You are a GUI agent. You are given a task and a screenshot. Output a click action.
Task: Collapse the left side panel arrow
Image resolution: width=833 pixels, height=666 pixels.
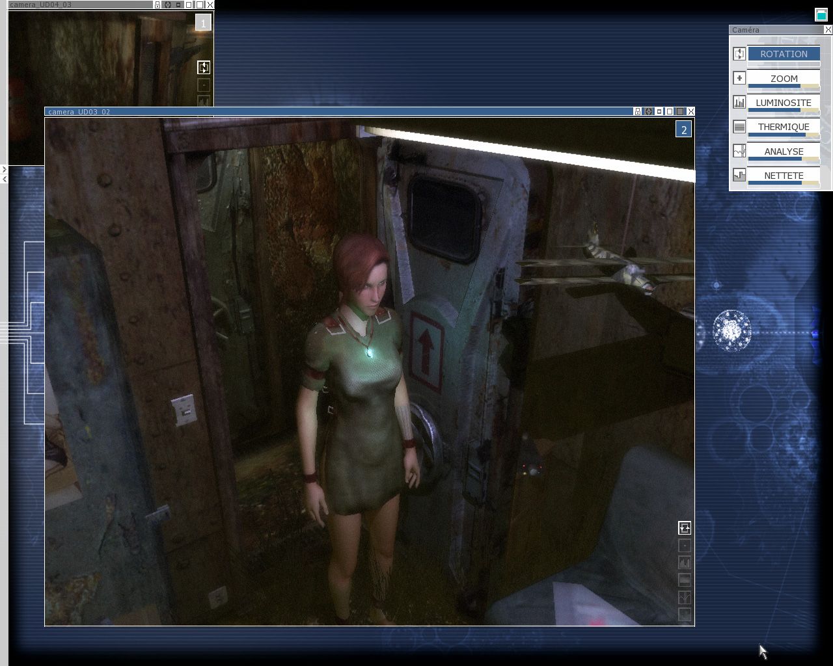[4, 178]
